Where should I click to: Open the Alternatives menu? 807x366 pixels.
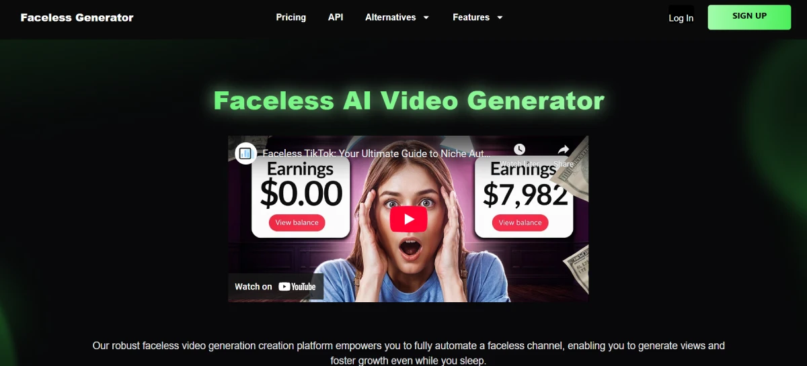397,17
